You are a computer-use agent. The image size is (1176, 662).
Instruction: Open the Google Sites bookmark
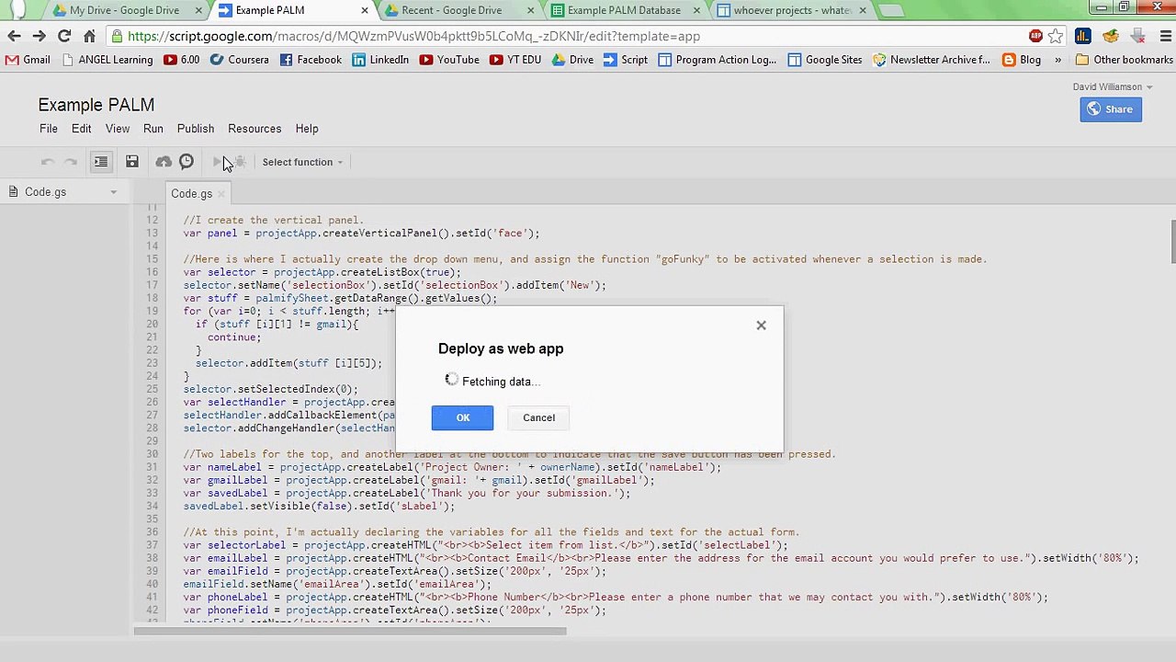pos(824,60)
